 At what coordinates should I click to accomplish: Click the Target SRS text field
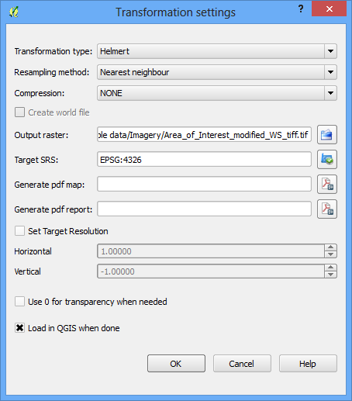pos(204,159)
